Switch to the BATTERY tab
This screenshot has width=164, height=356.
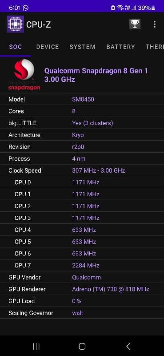point(120,47)
